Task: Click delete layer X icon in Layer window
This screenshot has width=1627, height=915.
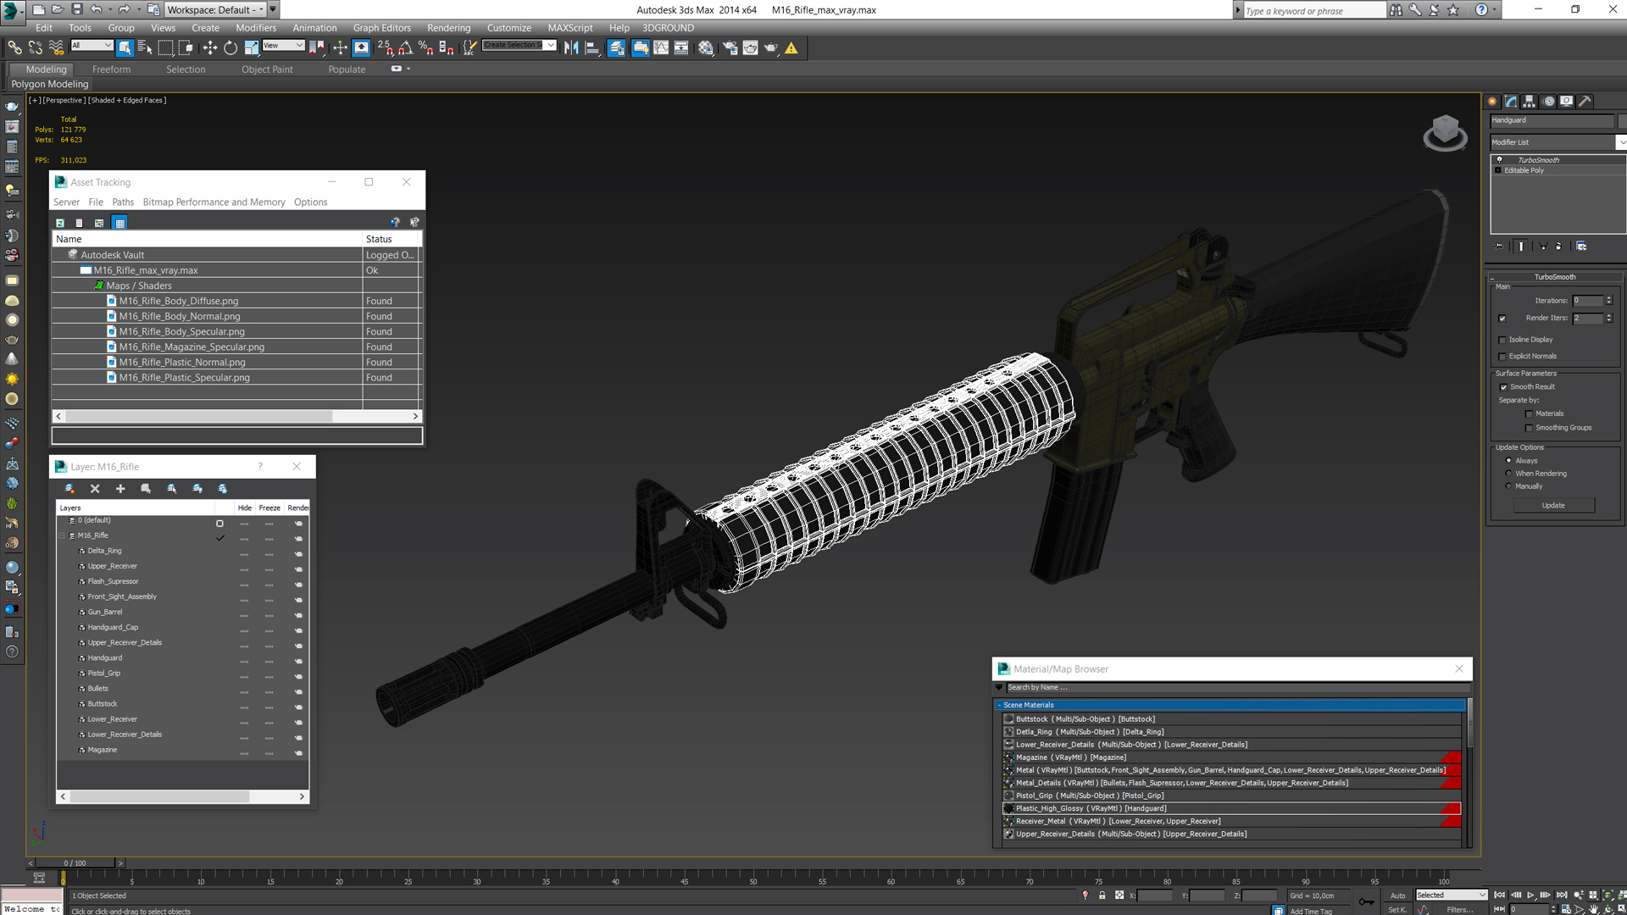Action: tap(95, 489)
